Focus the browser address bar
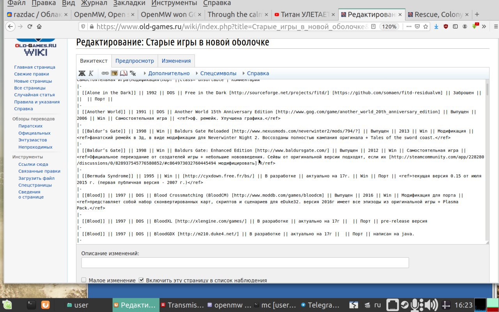This screenshot has height=312, width=499. [232, 27]
